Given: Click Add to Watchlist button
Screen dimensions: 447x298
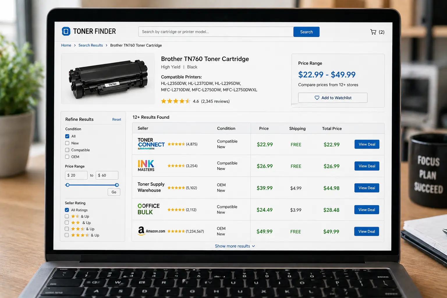Looking at the screenshot, I should (x=333, y=98).
